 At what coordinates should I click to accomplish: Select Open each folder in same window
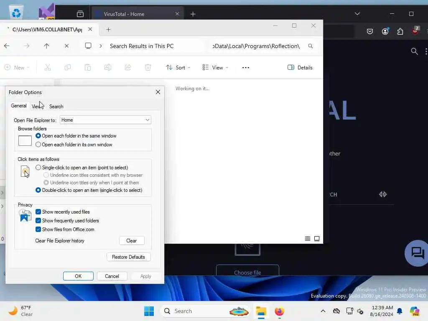pos(38,136)
